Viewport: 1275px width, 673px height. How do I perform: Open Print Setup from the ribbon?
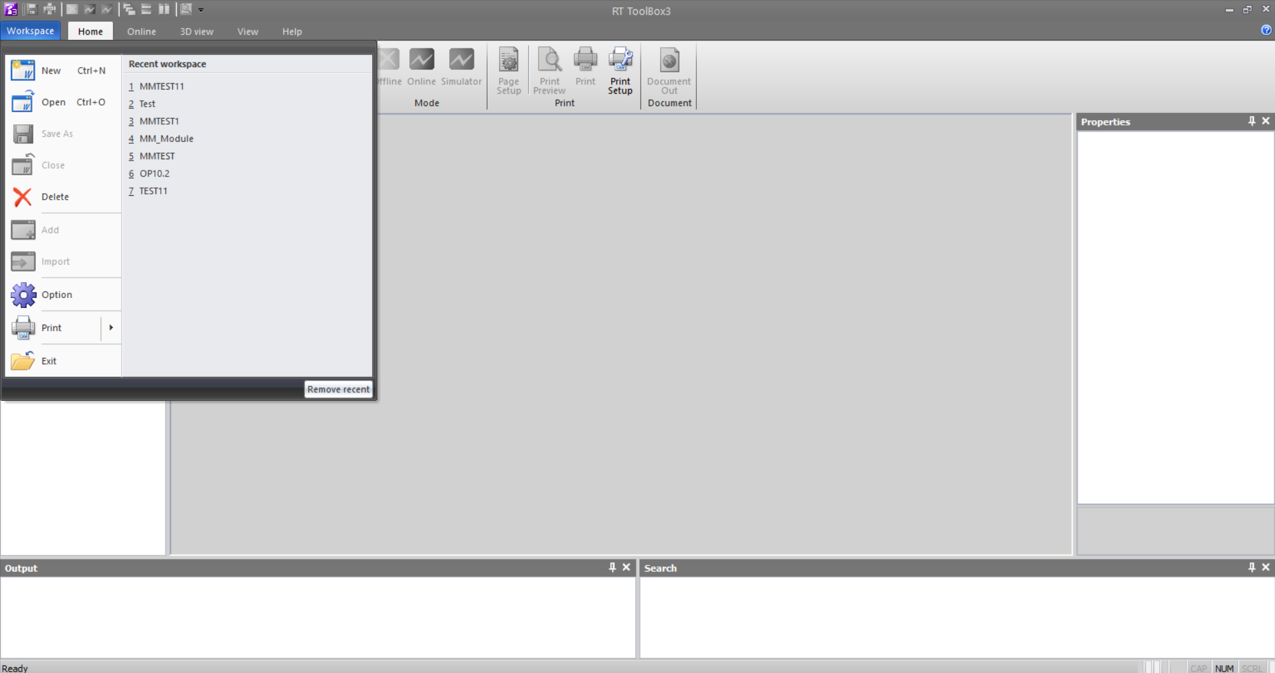point(621,71)
